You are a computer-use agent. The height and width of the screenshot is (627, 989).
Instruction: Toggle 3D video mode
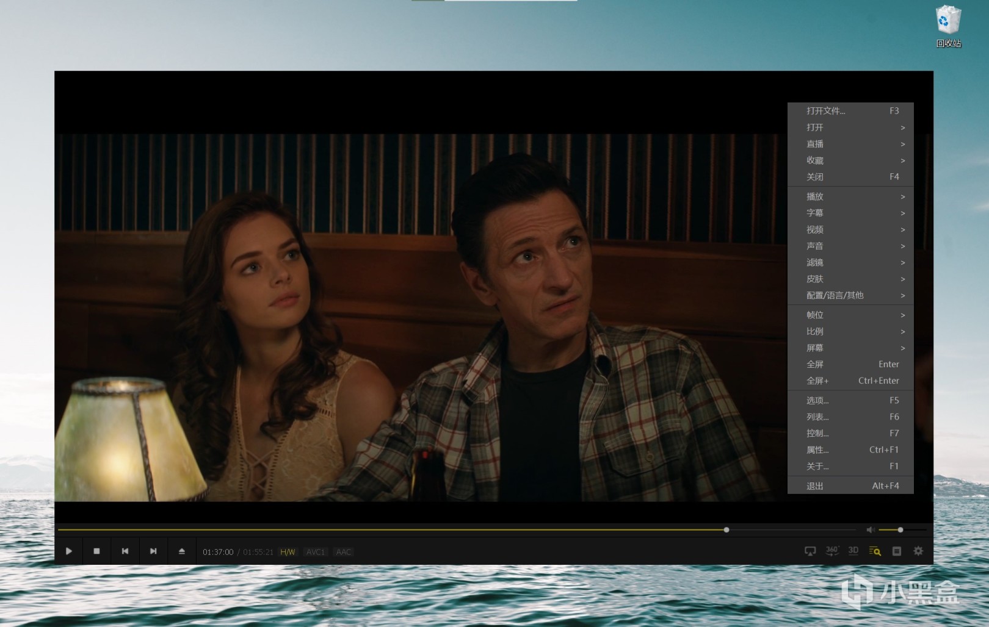(x=853, y=551)
